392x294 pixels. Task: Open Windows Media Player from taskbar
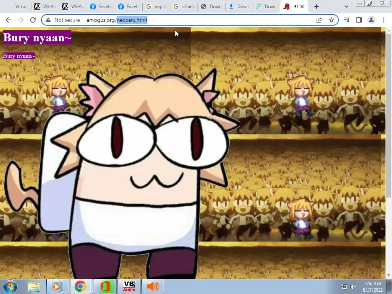[57, 286]
